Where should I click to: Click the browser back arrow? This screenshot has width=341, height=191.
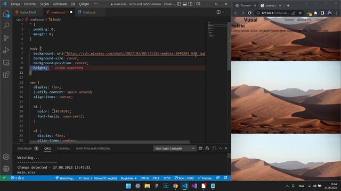pyautogui.click(x=236, y=13)
